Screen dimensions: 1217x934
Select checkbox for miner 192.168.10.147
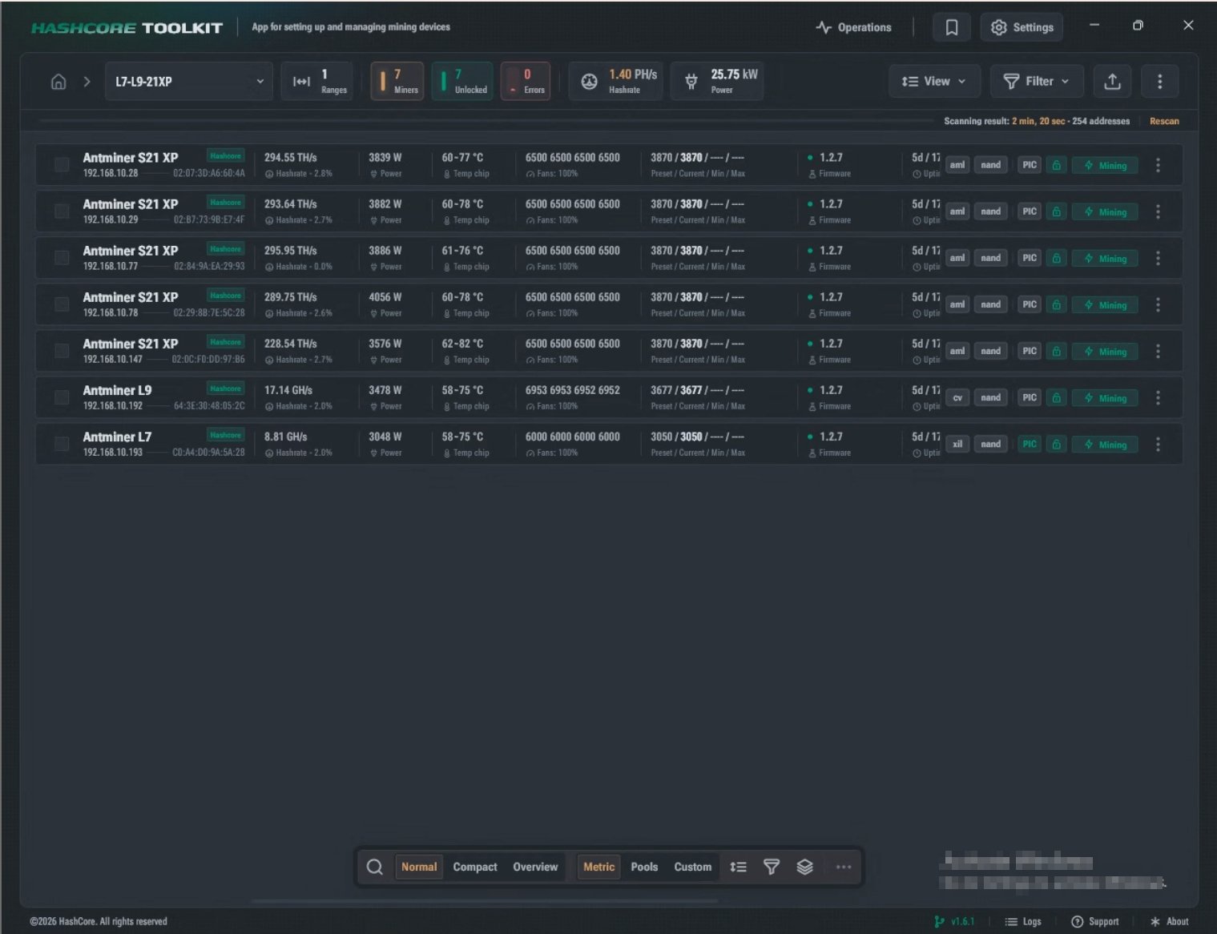tap(61, 351)
